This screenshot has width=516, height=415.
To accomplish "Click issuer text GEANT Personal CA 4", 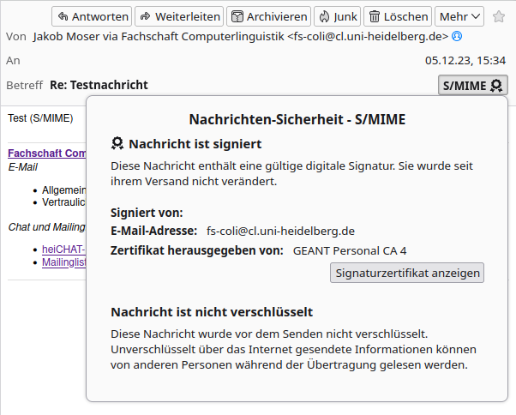I will (x=350, y=250).
